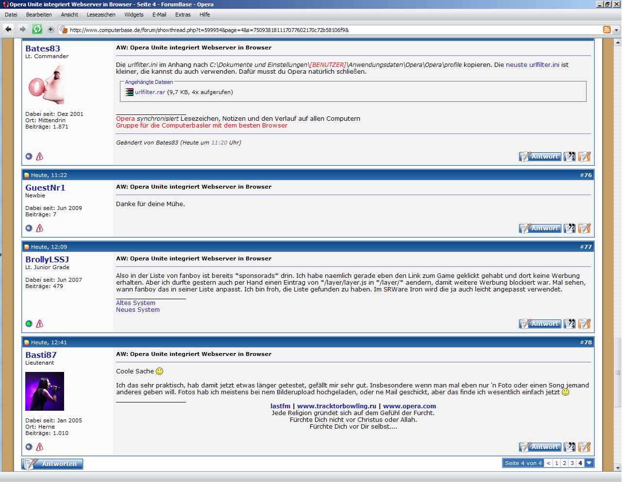Image resolution: width=622 pixels, height=482 pixels.
Task: Open the Lesezeichen menu
Action: 101,15
